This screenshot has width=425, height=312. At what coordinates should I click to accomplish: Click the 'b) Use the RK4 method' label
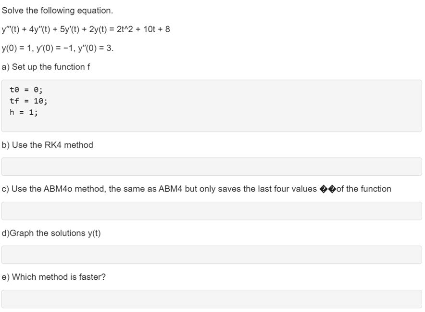tap(48, 145)
